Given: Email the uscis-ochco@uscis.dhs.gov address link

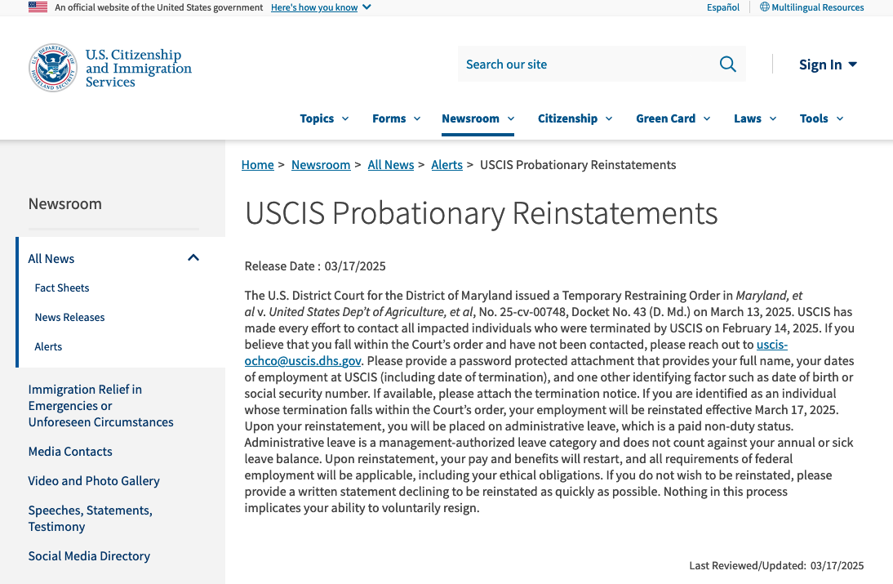Looking at the screenshot, I should (x=303, y=360).
